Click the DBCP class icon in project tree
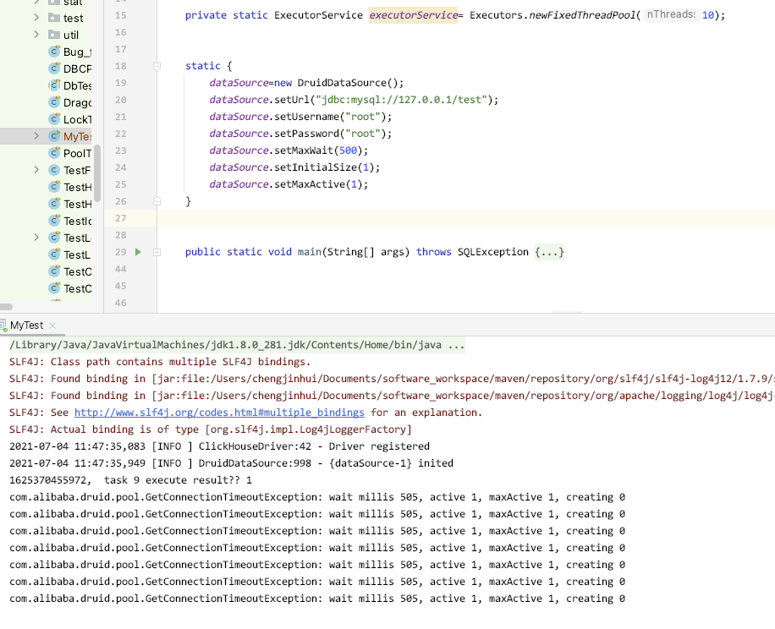This screenshot has height=629, width=775. point(54,68)
